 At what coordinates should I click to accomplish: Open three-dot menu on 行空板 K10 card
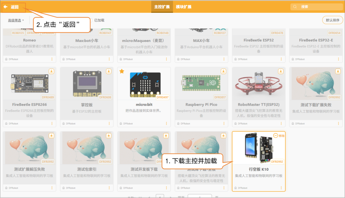[281, 188]
